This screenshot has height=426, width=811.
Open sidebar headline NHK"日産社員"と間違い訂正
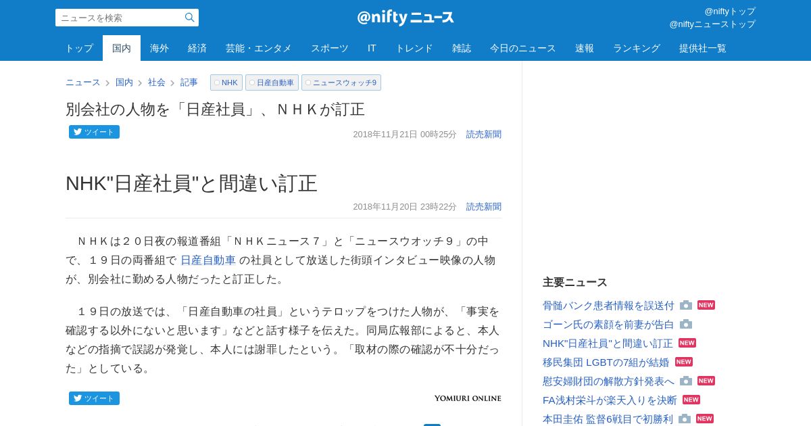608,344
